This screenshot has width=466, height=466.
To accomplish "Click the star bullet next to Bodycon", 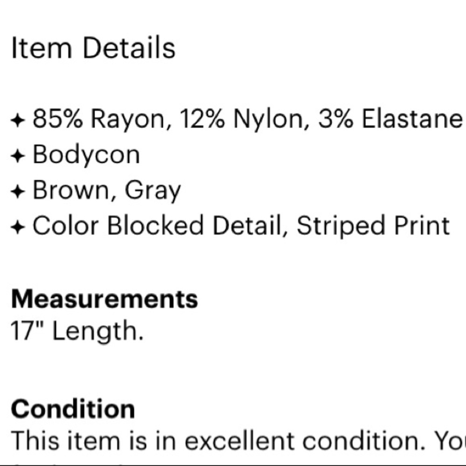I will tap(17, 157).
